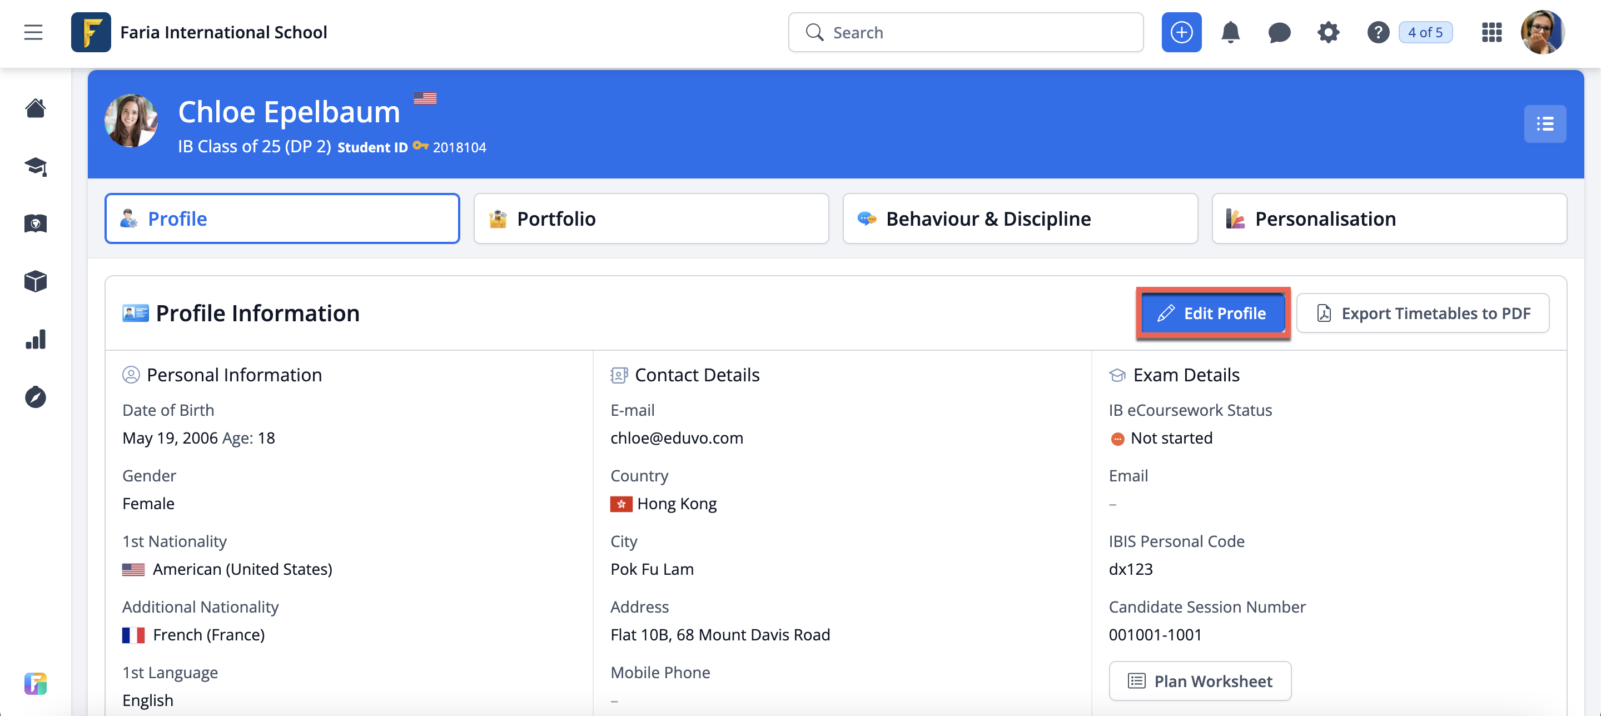This screenshot has height=716, width=1601.
Task: Click the compass icon in sidebar
Action: click(36, 397)
